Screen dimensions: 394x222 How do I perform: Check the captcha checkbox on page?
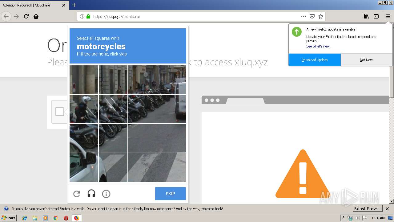(60, 112)
